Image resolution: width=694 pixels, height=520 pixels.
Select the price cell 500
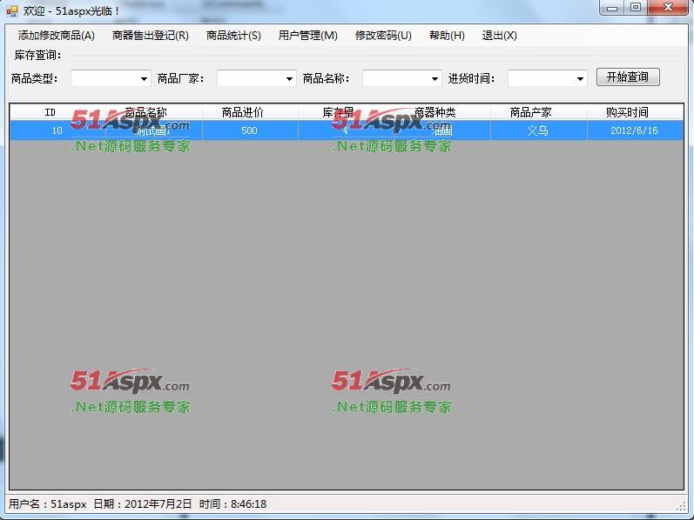250,130
